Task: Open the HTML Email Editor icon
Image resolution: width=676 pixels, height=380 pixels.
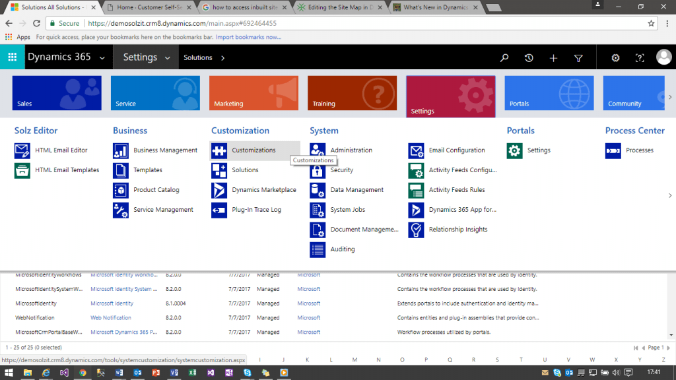Action: (22, 150)
